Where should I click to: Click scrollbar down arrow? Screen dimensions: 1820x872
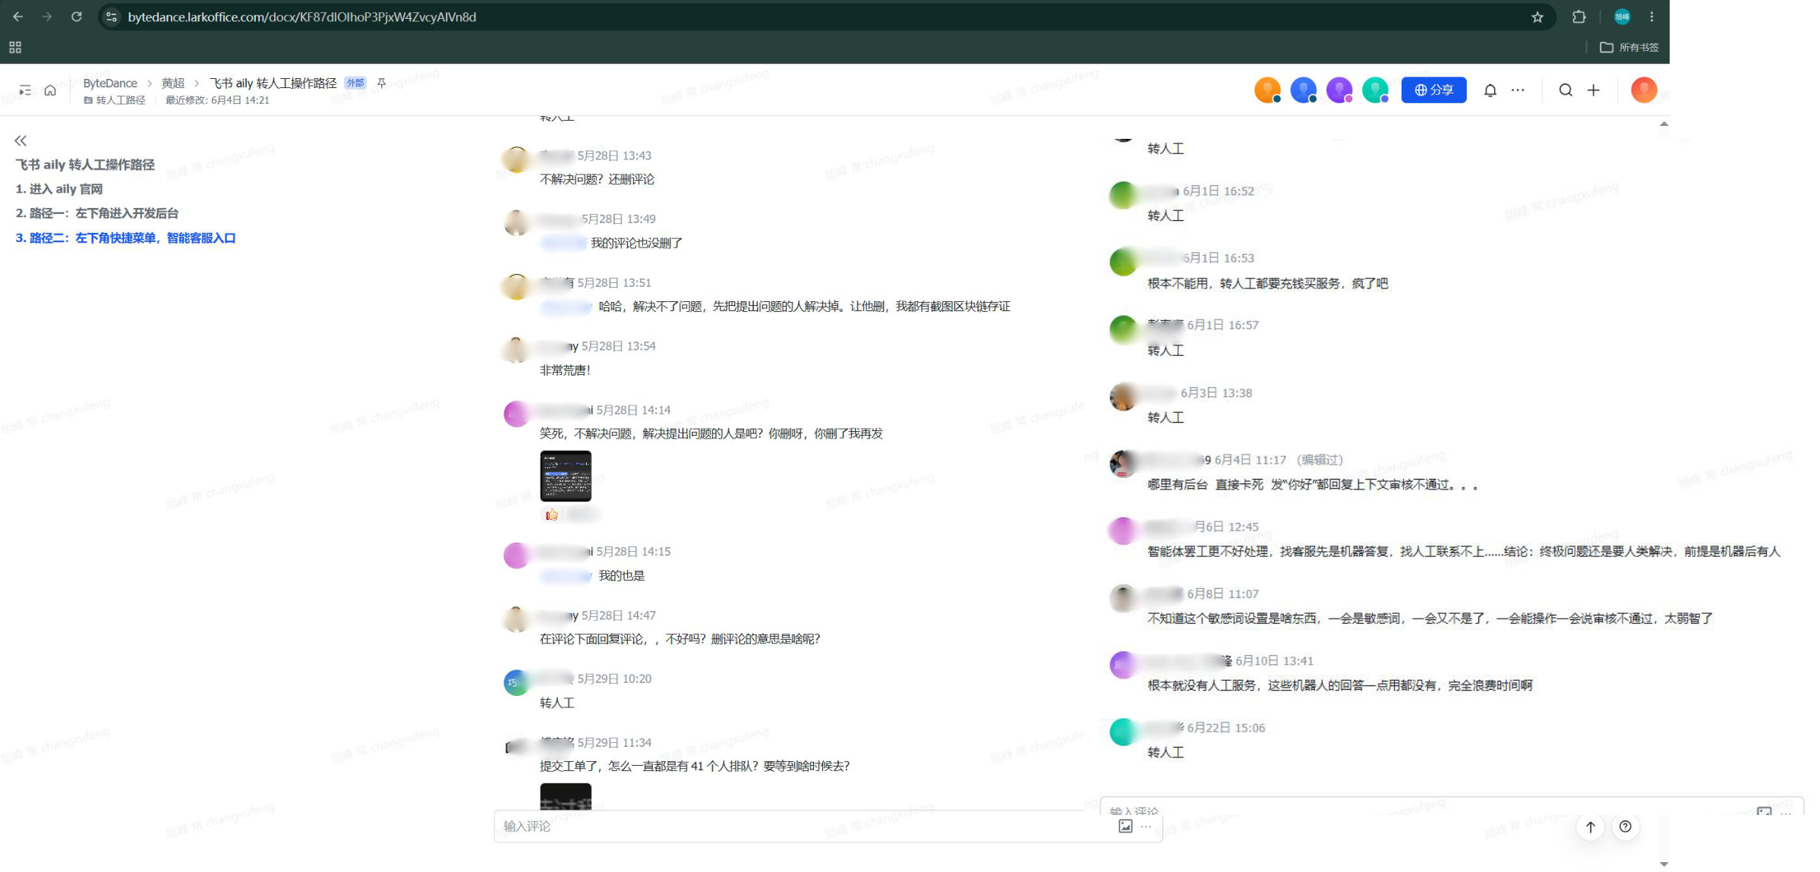point(1664,864)
